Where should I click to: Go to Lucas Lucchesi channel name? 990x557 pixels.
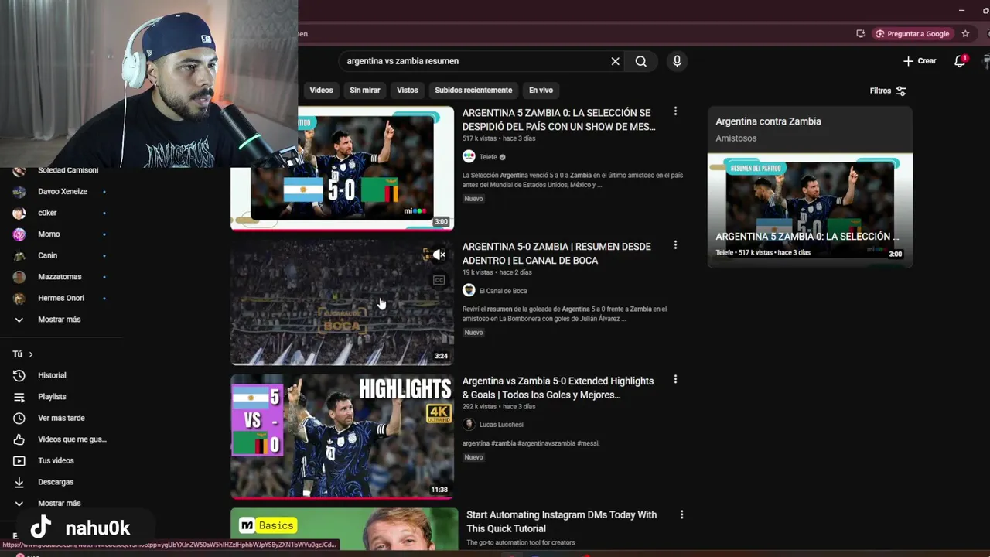[x=501, y=425]
